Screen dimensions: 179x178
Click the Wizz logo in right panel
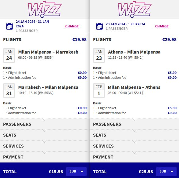[x=134, y=9]
